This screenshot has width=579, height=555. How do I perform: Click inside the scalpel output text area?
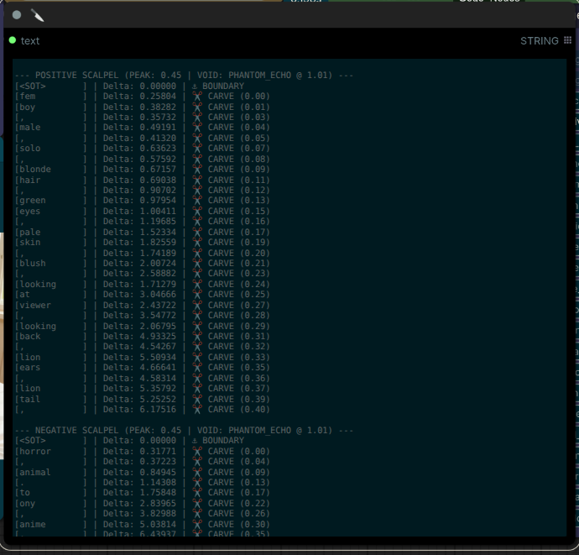pos(289,297)
